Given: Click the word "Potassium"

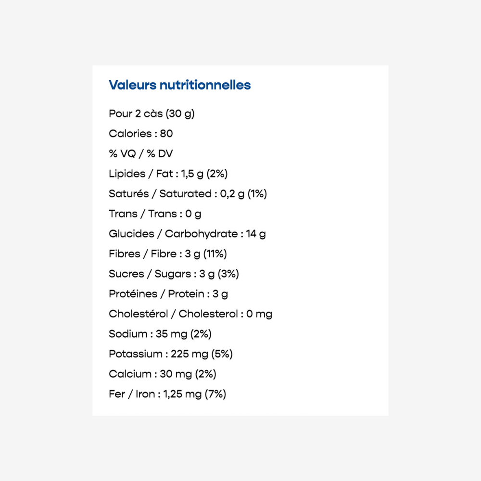Looking at the screenshot, I should point(135,354).
